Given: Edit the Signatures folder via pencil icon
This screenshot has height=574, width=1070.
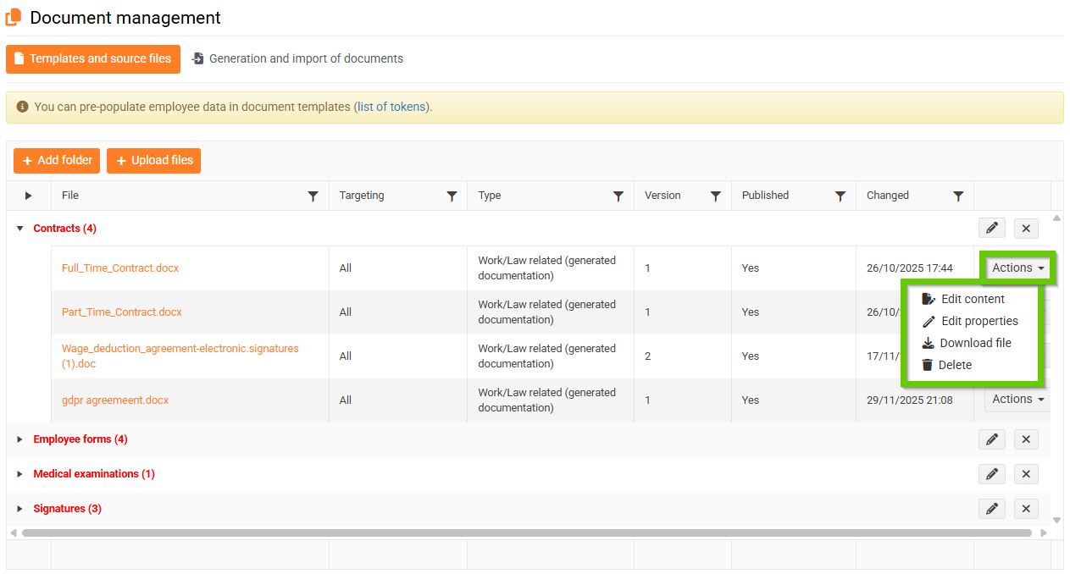Looking at the screenshot, I should (x=991, y=509).
